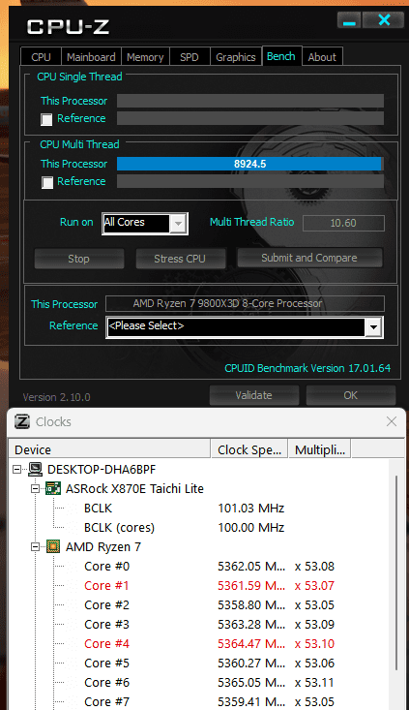
Task: Enable the Single Thread Reference checkbox
Action: click(46, 119)
